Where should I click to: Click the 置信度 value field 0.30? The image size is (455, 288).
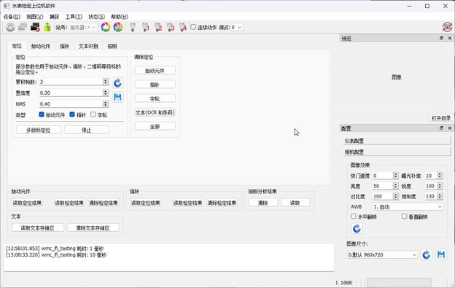click(71, 93)
